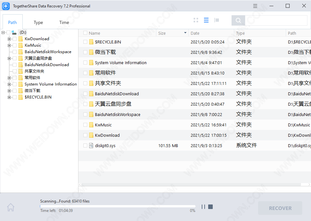Expand the 天翼云盘同步盘 tree node
Image resolution: width=311 pixels, height=221 pixels.
(x=9, y=58)
